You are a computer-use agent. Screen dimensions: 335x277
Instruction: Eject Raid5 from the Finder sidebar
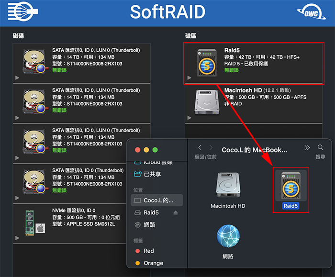point(176,212)
